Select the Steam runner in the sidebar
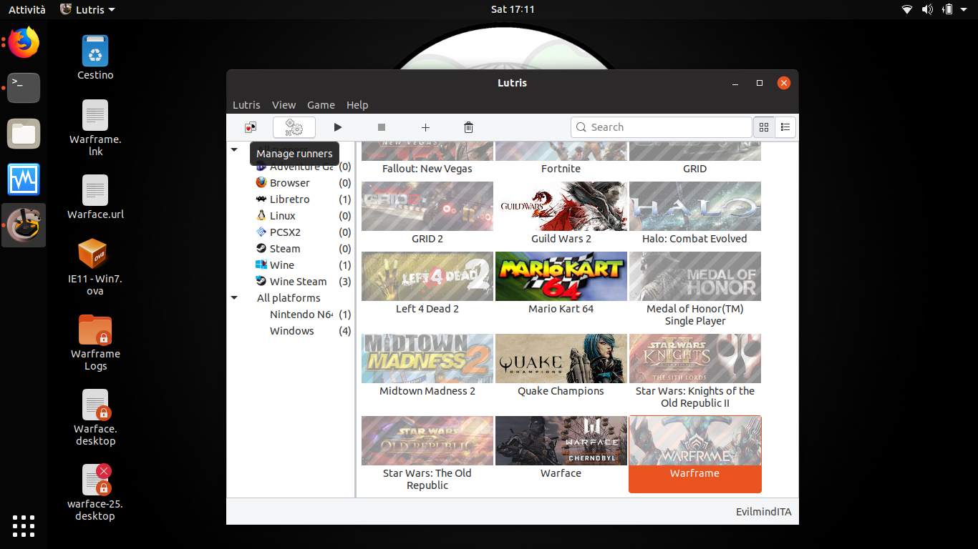The height and width of the screenshot is (549, 978). (x=285, y=248)
